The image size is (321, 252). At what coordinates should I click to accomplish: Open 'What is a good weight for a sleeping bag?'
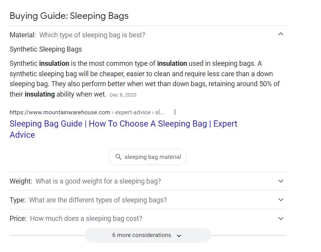pyautogui.click(x=98, y=181)
